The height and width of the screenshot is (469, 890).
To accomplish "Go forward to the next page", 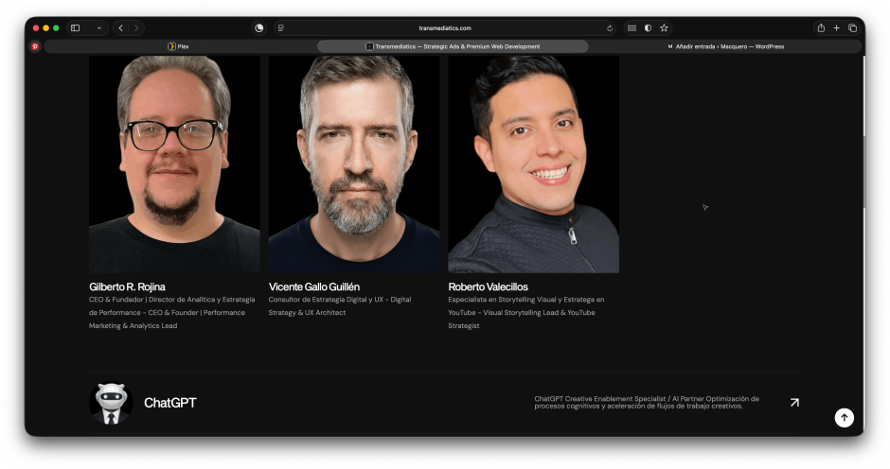I will point(136,28).
